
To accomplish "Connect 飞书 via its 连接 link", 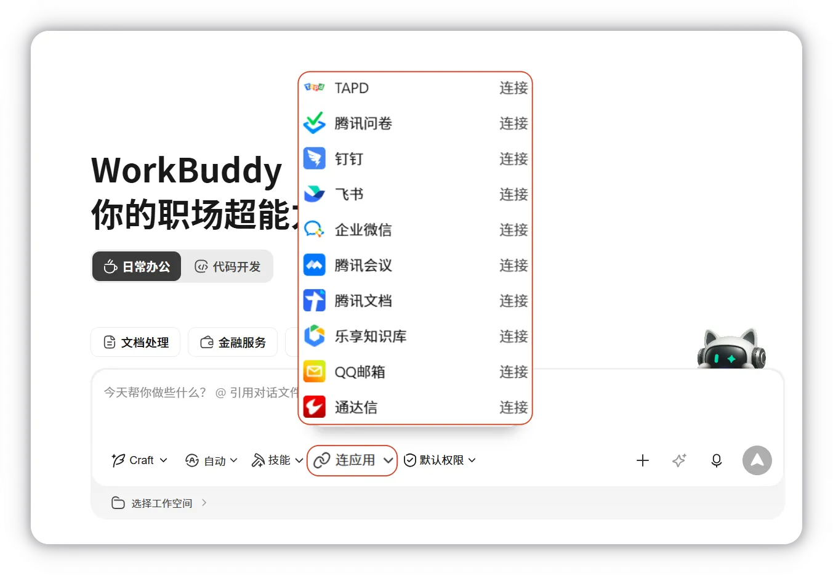I will [513, 194].
